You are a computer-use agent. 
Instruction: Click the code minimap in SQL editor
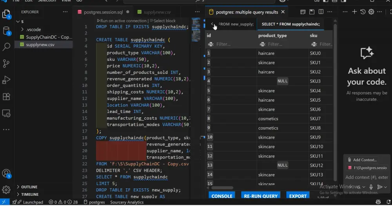[x=196, y=30]
